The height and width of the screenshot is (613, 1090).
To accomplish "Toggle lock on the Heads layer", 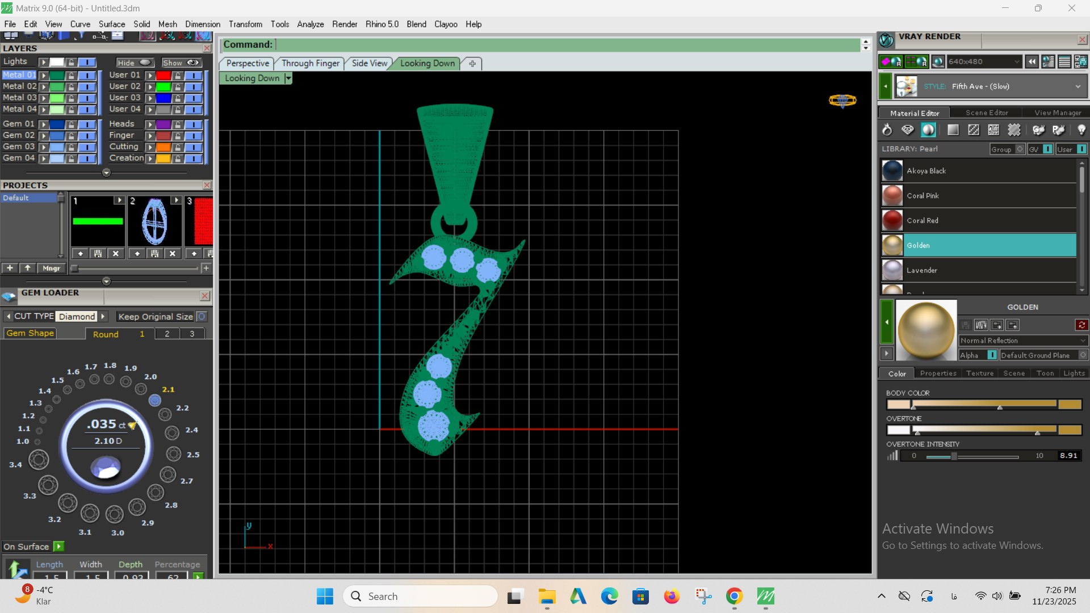I will (x=178, y=124).
